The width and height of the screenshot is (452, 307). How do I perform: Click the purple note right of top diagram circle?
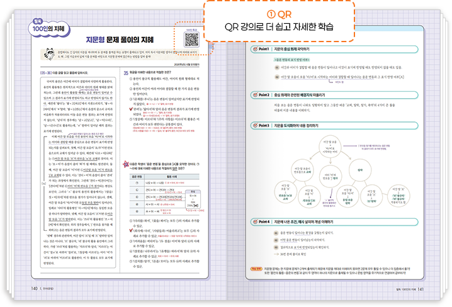pos(374,147)
